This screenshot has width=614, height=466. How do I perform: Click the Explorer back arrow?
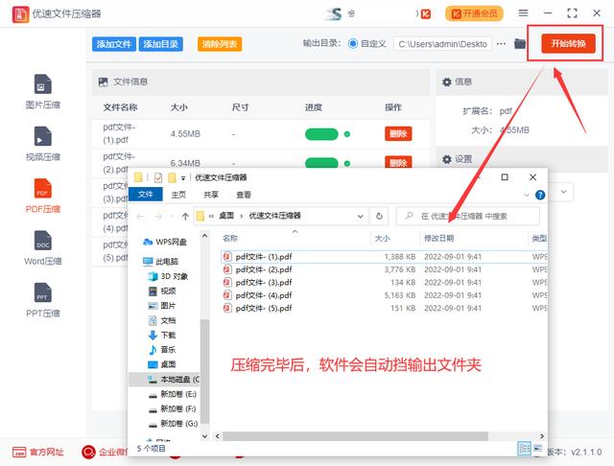click(140, 216)
